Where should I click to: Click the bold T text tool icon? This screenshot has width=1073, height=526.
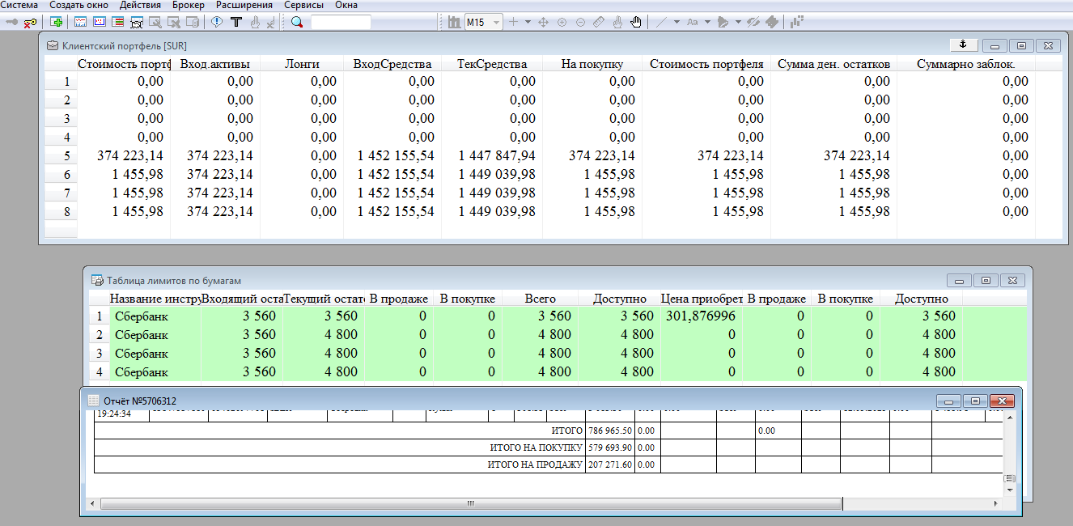(236, 22)
